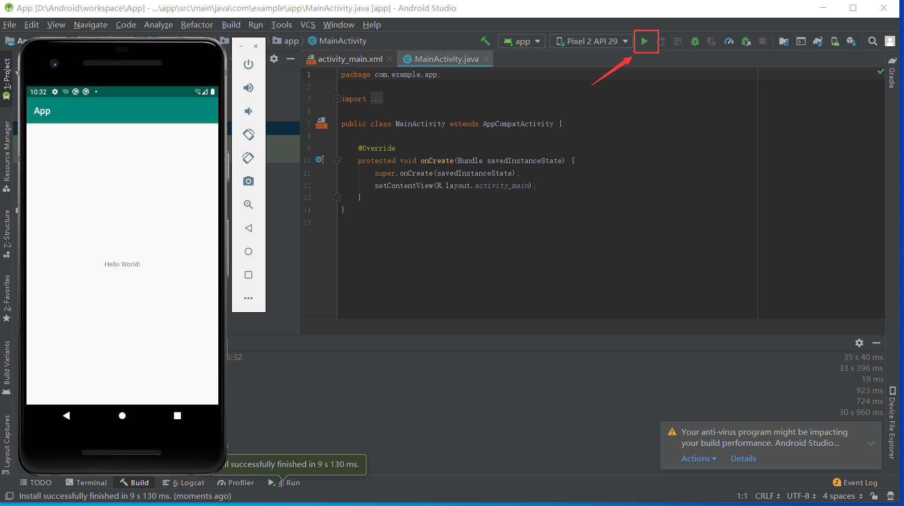Click the emulator toolbar home circle
This screenshot has height=506, width=904.
248,251
